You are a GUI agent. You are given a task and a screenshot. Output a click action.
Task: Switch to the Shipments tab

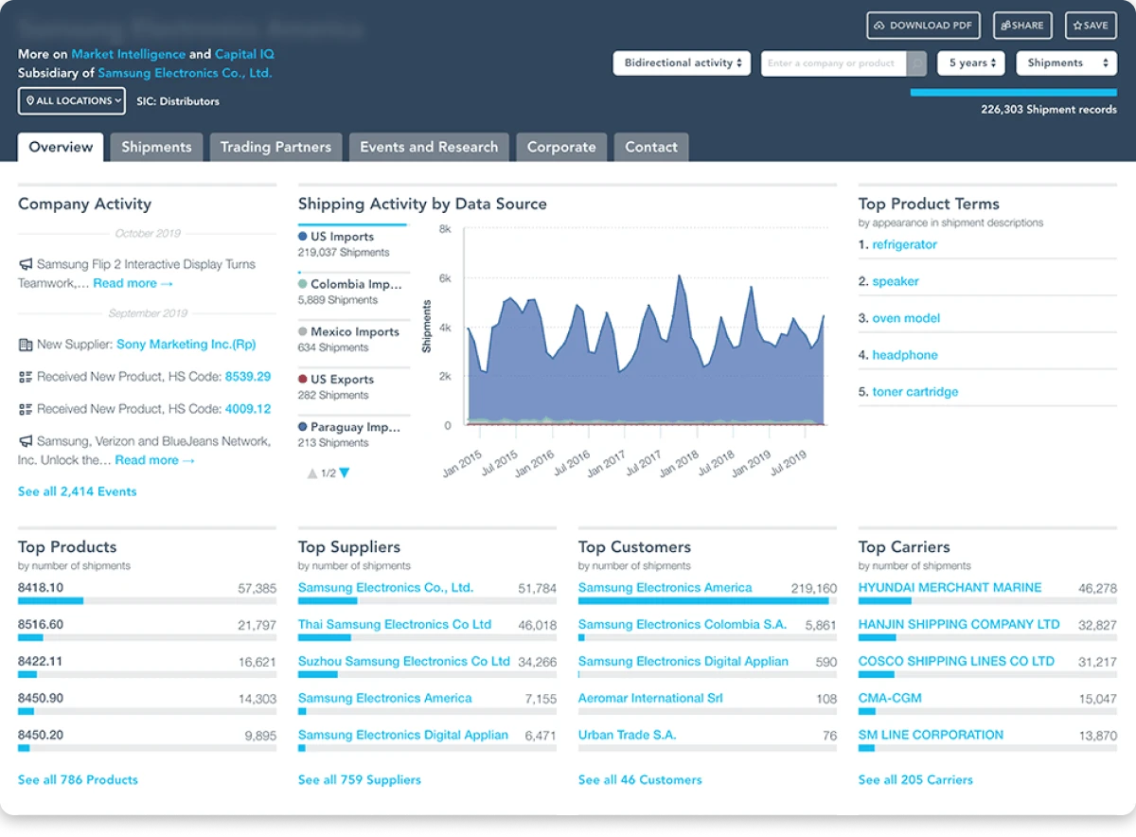(x=156, y=147)
